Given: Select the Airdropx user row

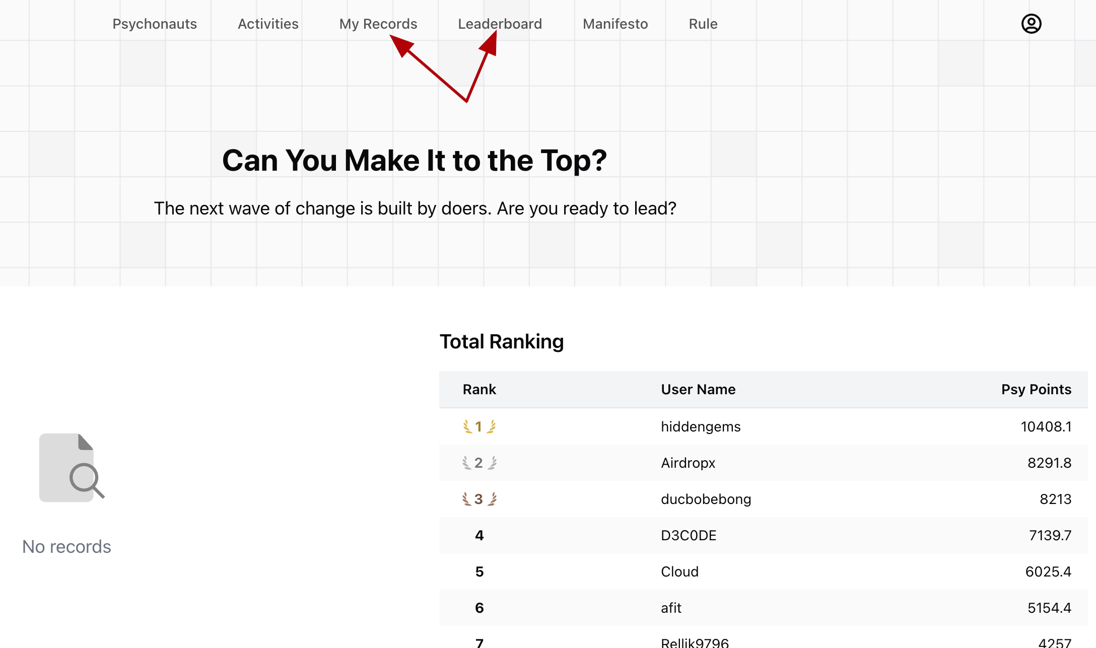Looking at the screenshot, I should 688,463.
